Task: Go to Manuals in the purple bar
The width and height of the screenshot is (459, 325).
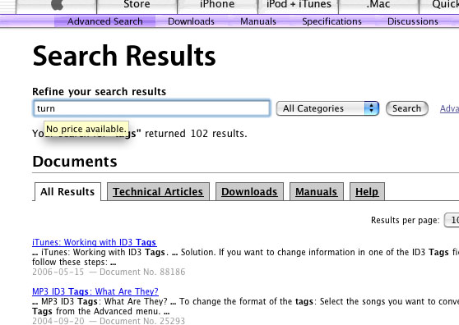Action: (x=258, y=21)
